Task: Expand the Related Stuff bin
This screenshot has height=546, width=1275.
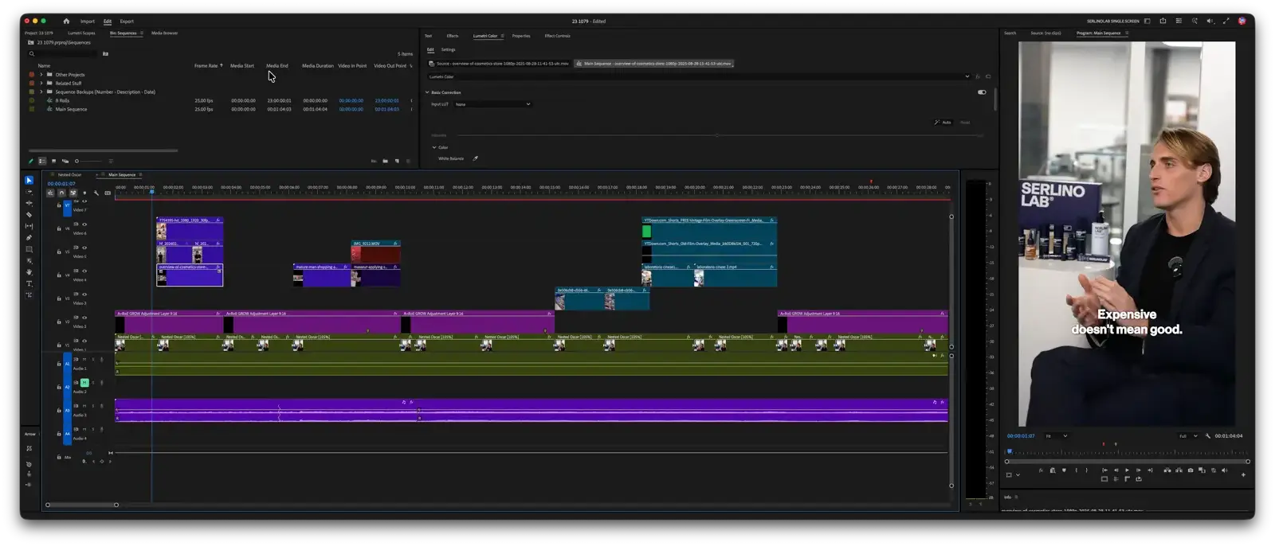Action: (x=41, y=83)
